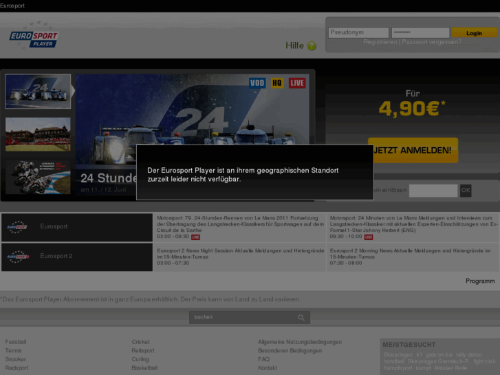The image size is (500, 375).
Task: Click the yellow Login button
Action: tap(474, 33)
